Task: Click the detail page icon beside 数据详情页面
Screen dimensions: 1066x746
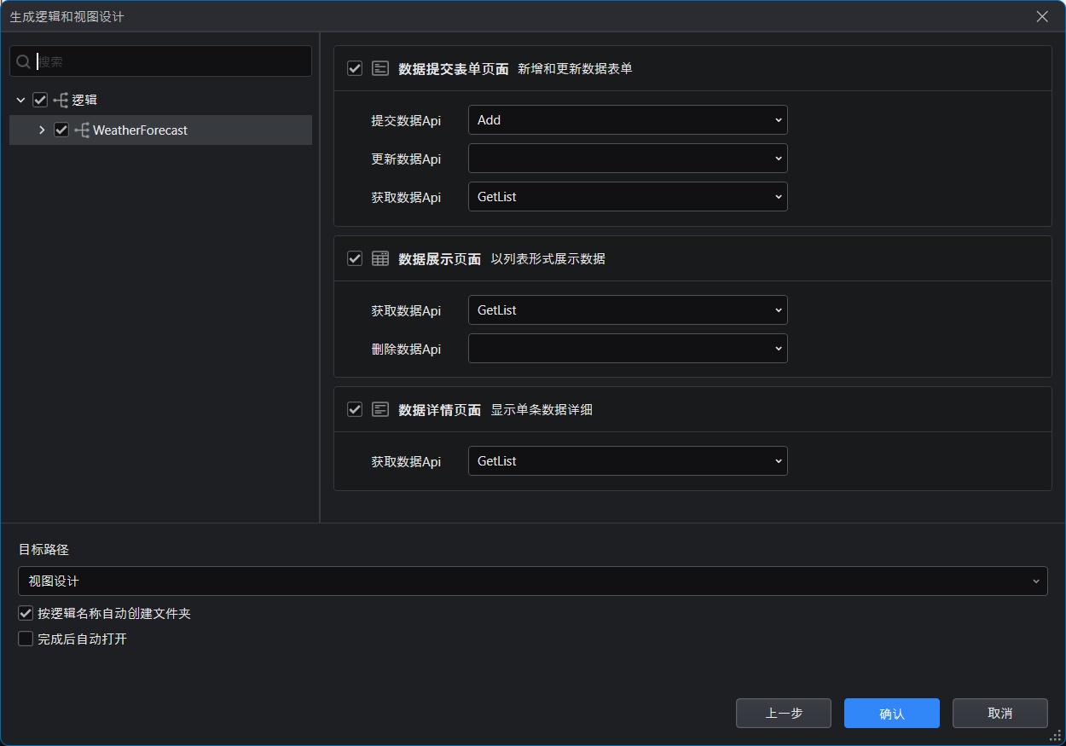Action: 380,409
